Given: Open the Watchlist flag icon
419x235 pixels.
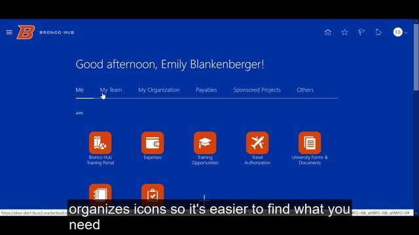Looking at the screenshot, I should (361, 32).
